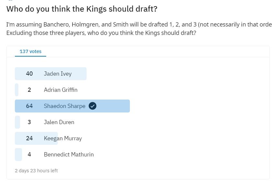This screenshot has height=181, width=272.
Task: Click the 2 vote count for Griffin
Action: pos(29,90)
